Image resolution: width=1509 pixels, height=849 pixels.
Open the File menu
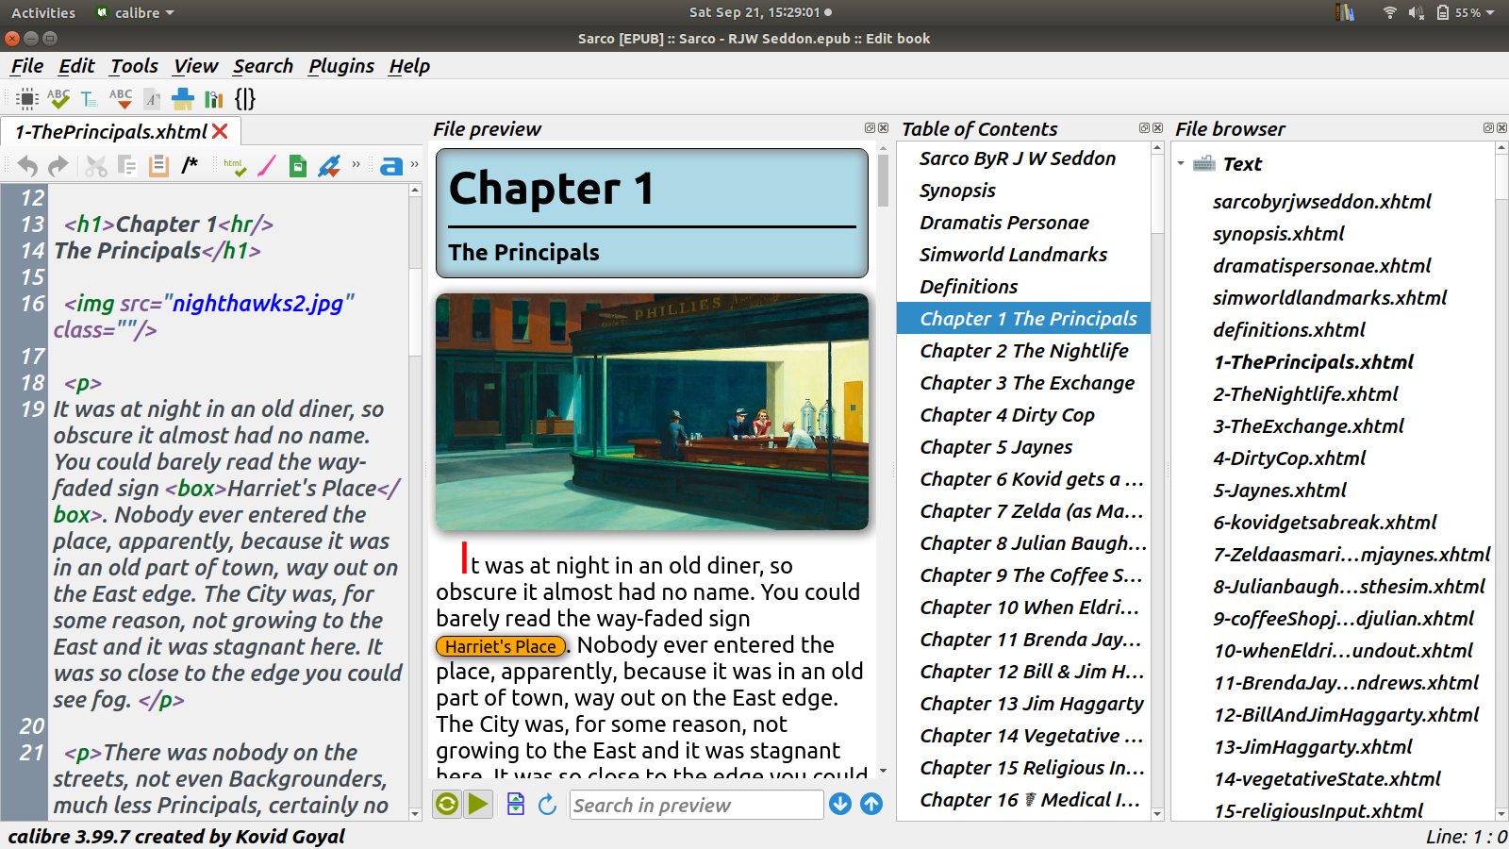(27, 66)
